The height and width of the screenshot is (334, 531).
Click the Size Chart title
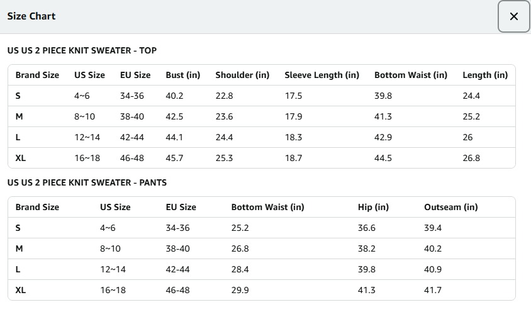pos(31,16)
